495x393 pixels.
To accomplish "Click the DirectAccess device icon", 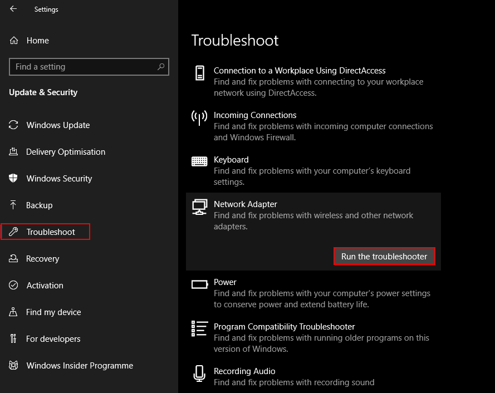I will [x=199, y=73].
